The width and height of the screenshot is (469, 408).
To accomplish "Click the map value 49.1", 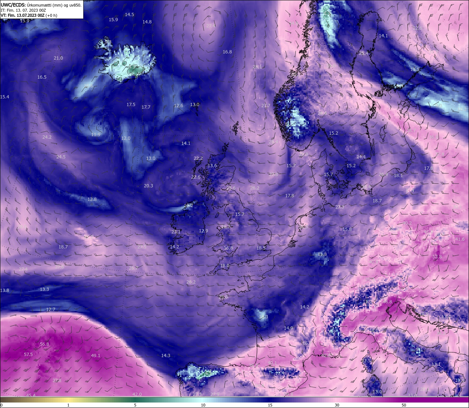I will 96,356.
